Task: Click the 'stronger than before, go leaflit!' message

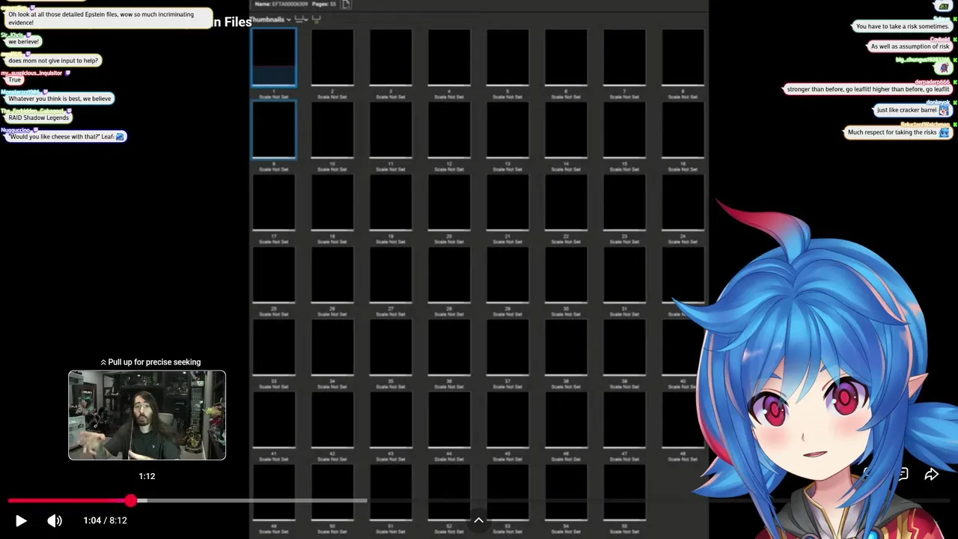Action: 868,89
